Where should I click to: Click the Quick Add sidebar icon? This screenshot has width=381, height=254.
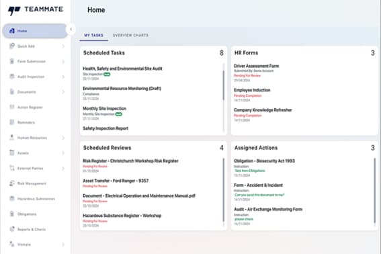[11, 46]
